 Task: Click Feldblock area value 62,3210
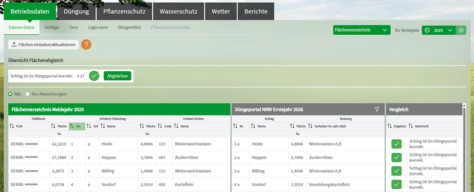point(59,144)
